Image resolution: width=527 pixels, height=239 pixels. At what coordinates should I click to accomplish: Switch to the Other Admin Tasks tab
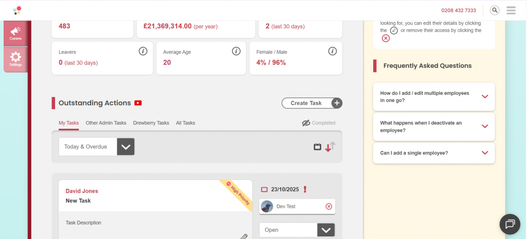[106, 123]
